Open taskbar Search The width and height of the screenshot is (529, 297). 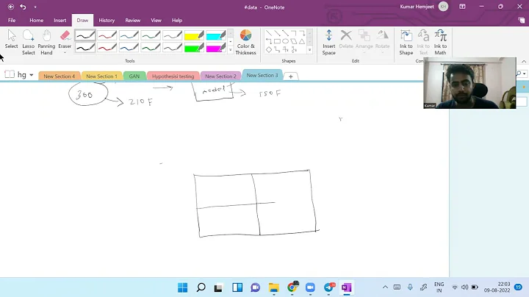pos(201,287)
